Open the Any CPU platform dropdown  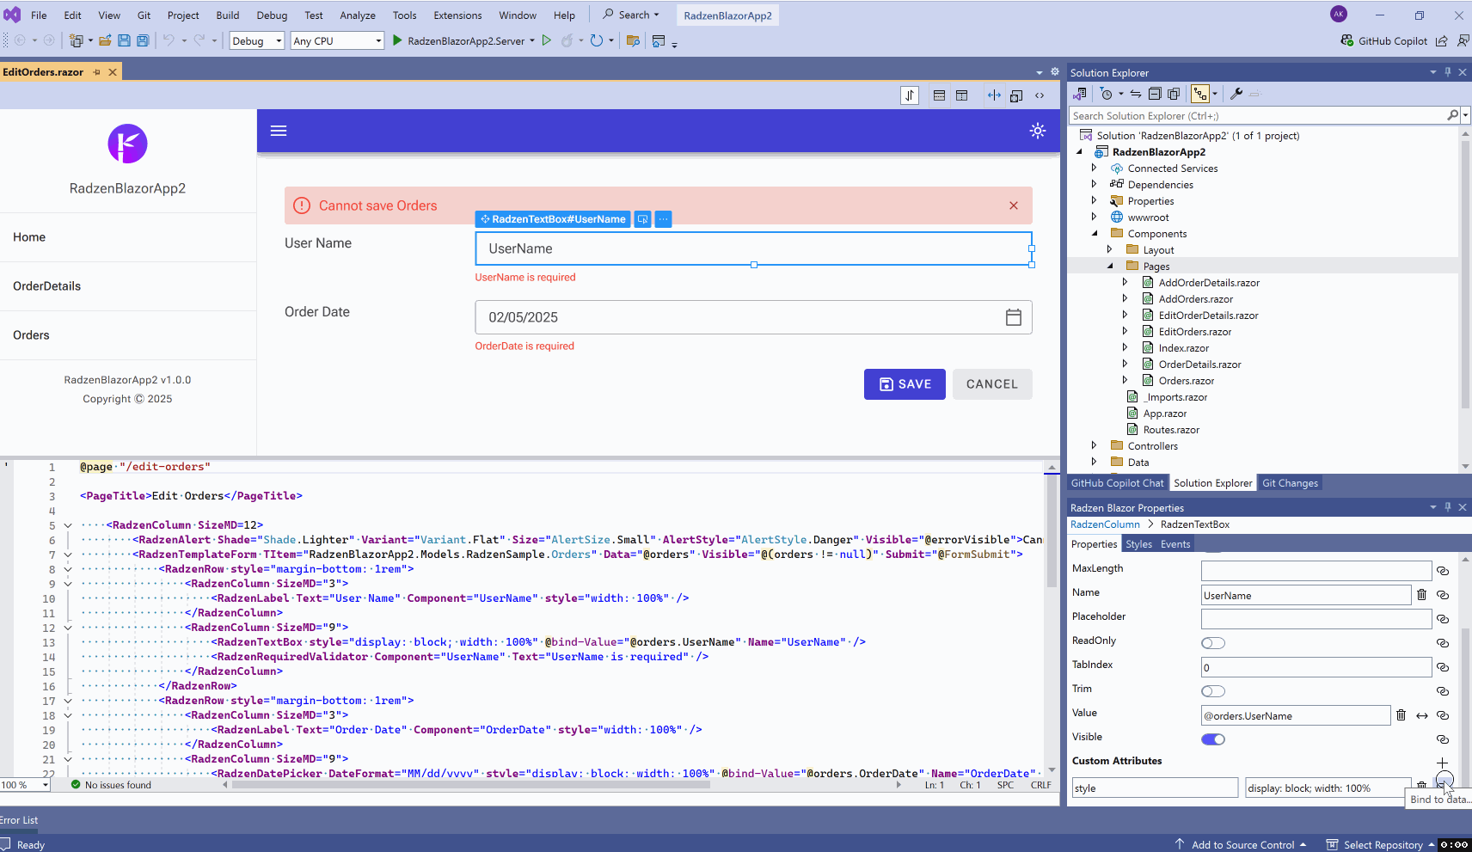(x=337, y=40)
